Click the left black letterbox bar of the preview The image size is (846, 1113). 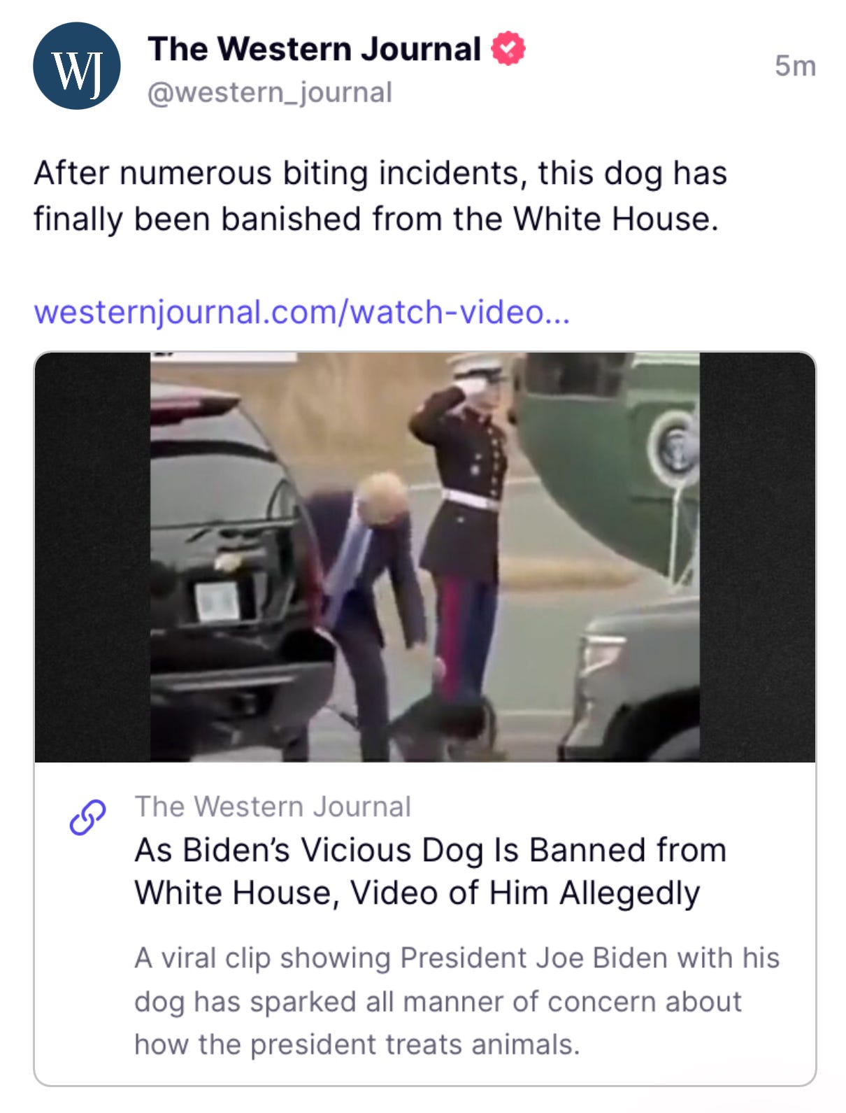[92, 557]
